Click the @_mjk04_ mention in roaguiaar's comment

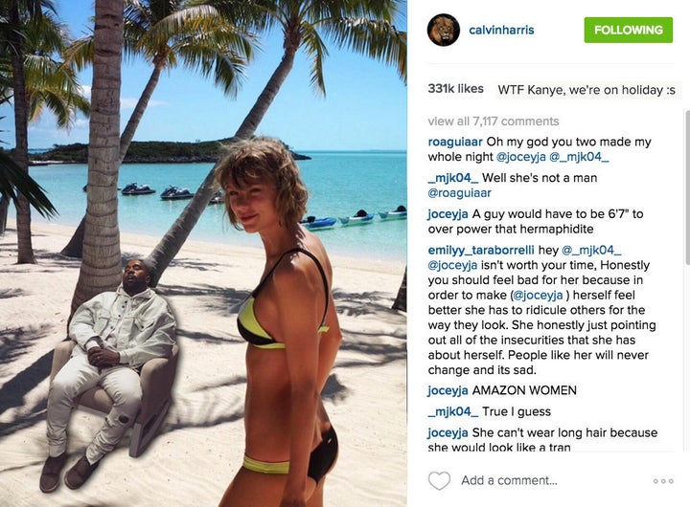click(579, 157)
